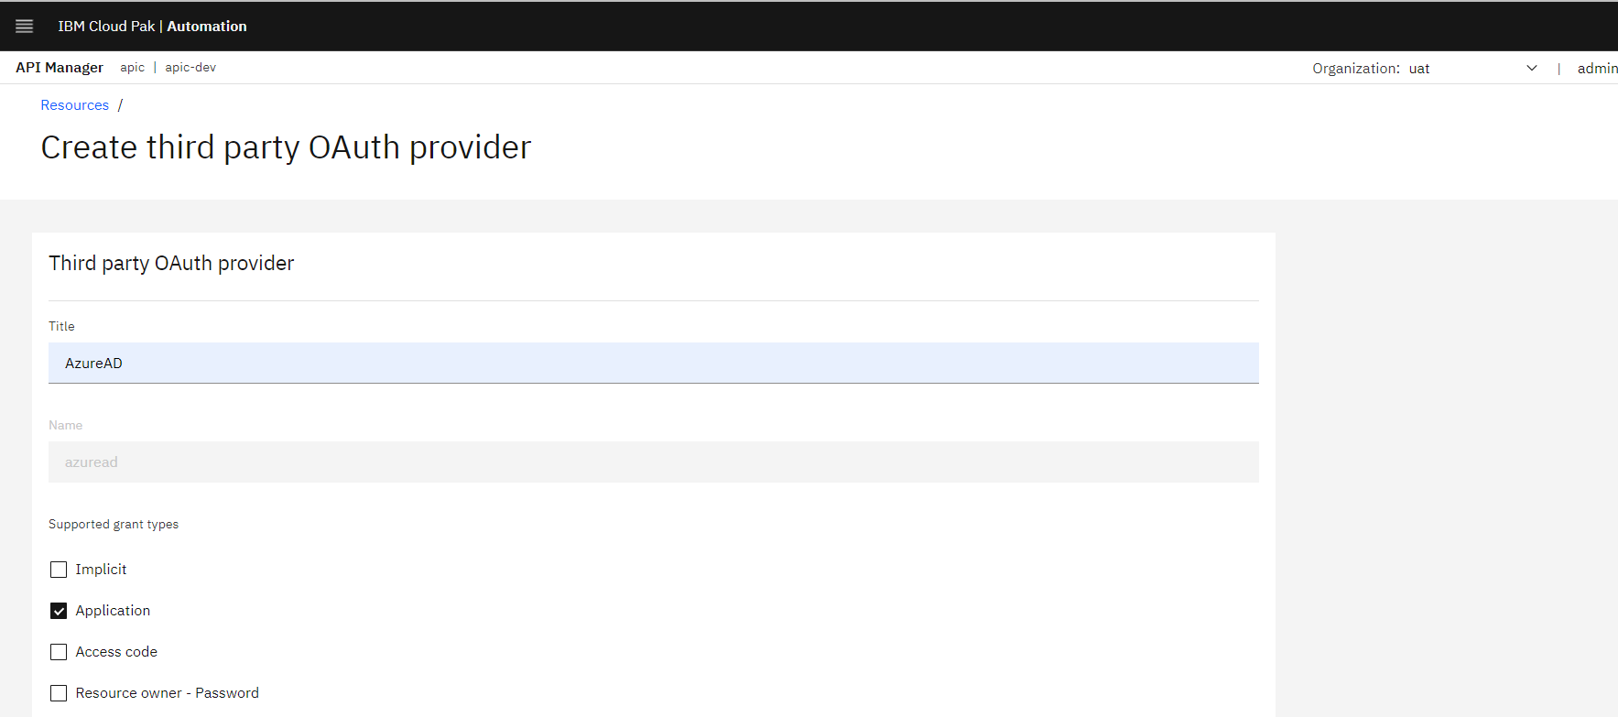Expand the Organization dropdown chevron arrow
This screenshot has width=1618, height=717.
click(x=1532, y=69)
